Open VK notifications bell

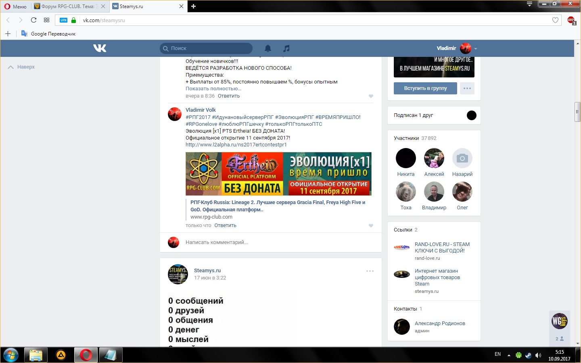pos(268,48)
